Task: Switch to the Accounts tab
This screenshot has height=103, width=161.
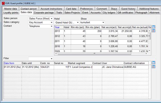Action: pos(95,13)
